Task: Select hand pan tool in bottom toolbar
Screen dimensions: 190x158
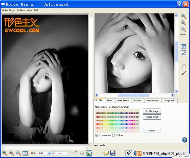Action: (x=75, y=153)
